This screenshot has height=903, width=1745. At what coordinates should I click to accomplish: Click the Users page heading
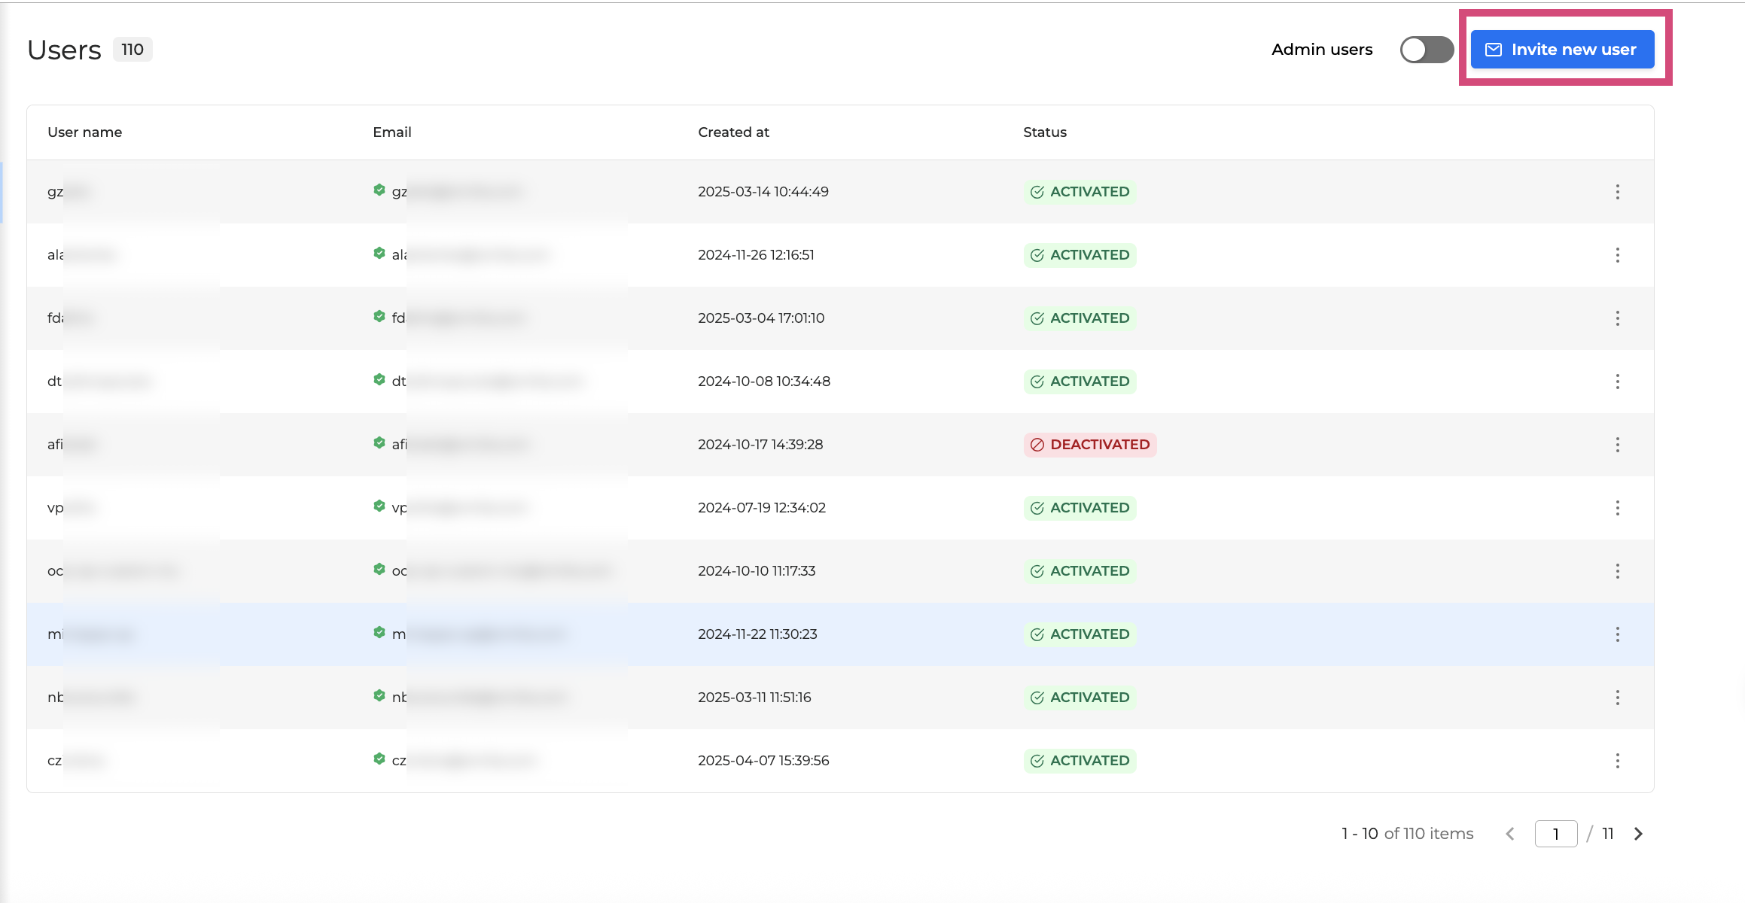[x=64, y=50]
